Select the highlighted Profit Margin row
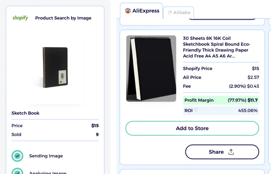 click(221, 100)
